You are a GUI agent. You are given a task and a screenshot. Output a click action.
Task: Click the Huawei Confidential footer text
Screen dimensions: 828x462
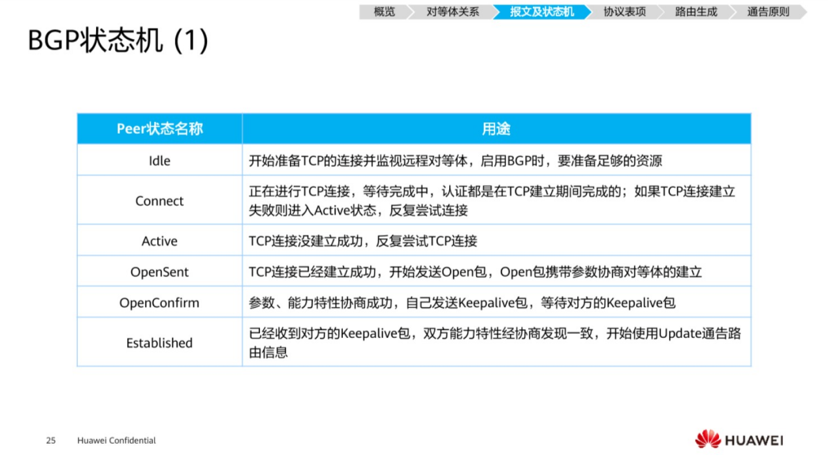coord(116,440)
